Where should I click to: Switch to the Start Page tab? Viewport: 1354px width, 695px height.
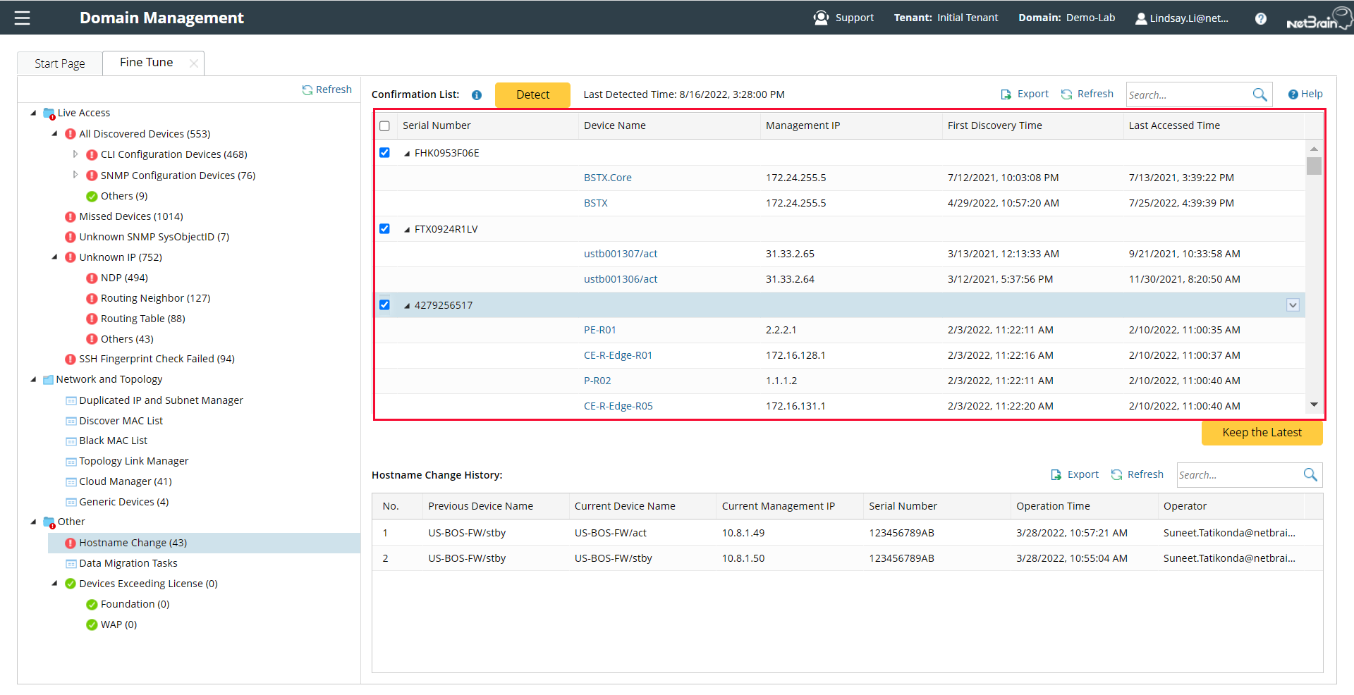[x=60, y=63]
